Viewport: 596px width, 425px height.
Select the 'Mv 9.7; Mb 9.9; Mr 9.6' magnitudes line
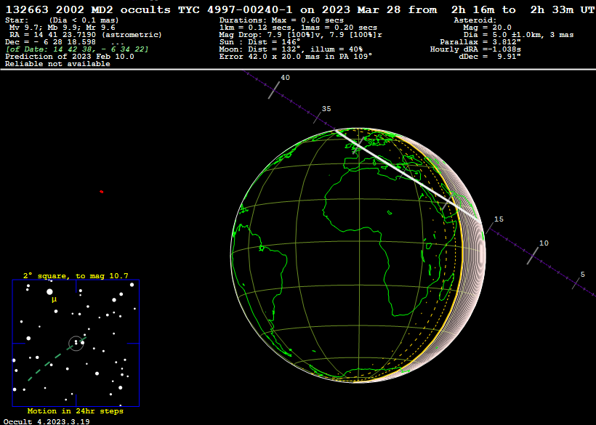63,28
